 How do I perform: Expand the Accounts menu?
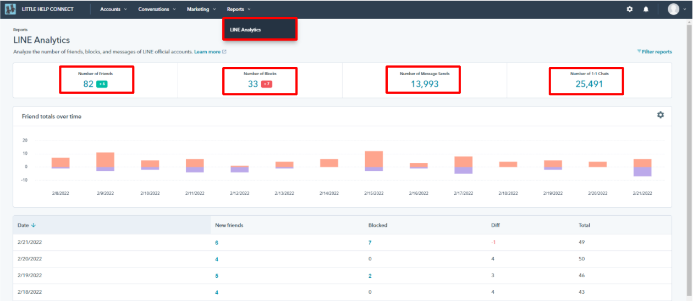pyautogui.click(x=113, y=9)
